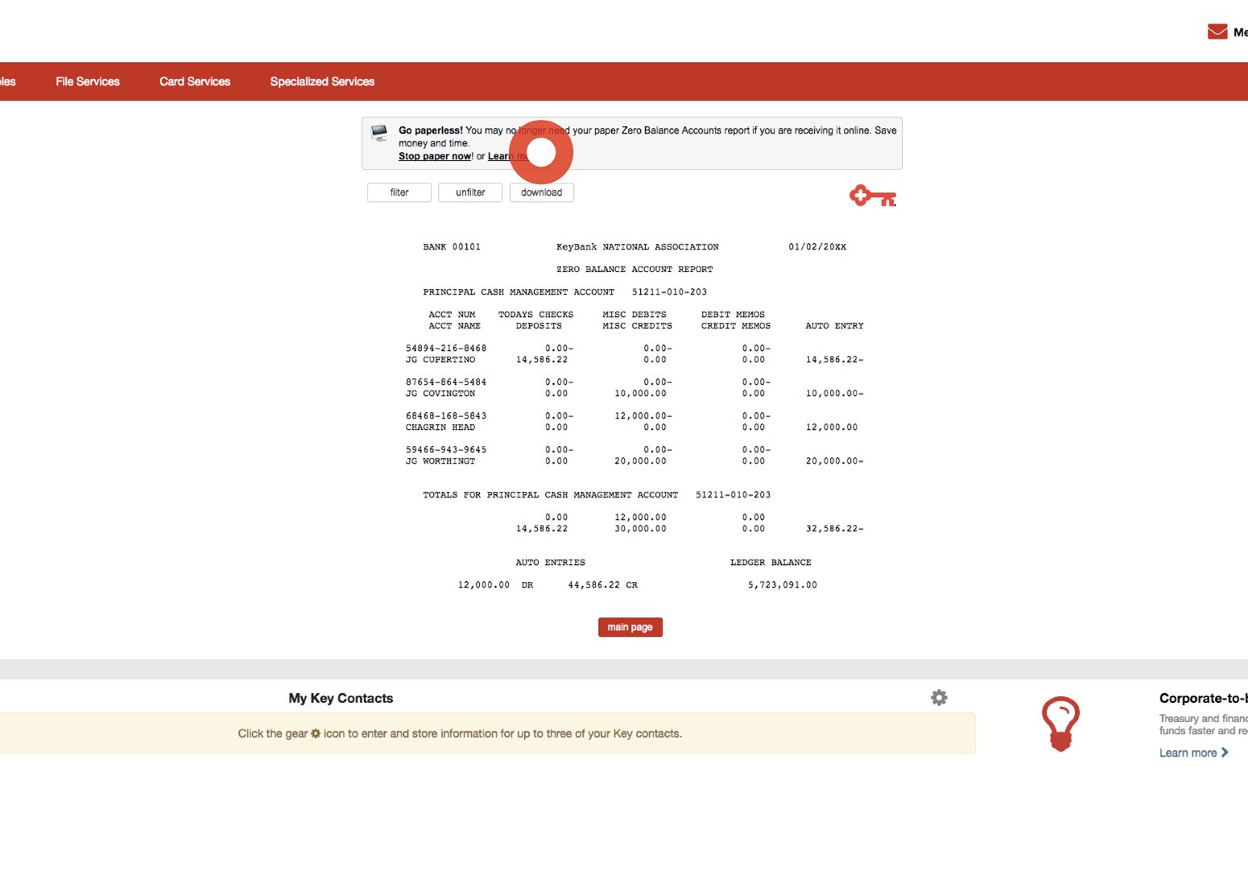Image resolution: width=1248 pixels, height=875 pixels.
Task: Open the My Key Contacts gear settings
Action: [x=939, y=698]
